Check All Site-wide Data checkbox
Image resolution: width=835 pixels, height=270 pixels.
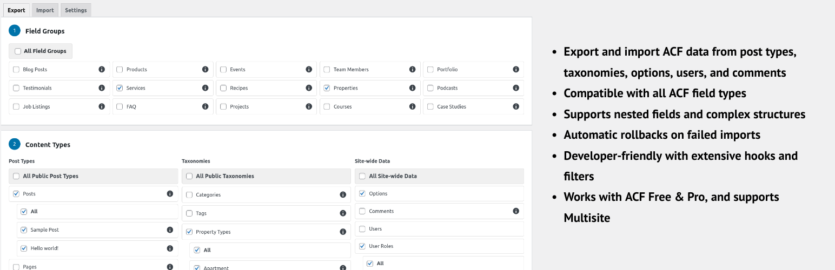point(362,176)
